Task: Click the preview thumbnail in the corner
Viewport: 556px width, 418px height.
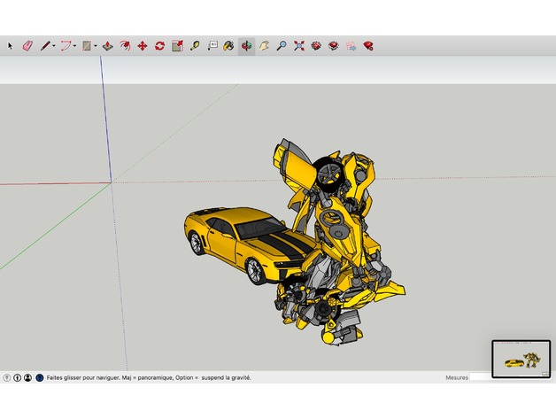Action: click(521, 359)
